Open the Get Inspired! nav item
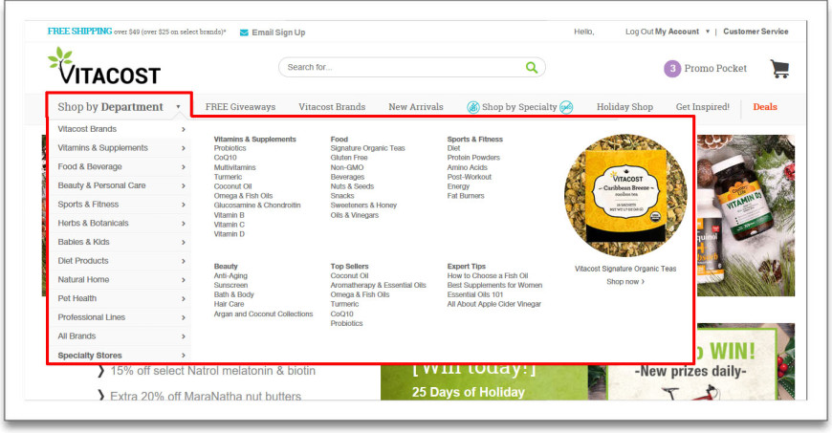Viewport: 832px width, 433px height. click(703, 107)
